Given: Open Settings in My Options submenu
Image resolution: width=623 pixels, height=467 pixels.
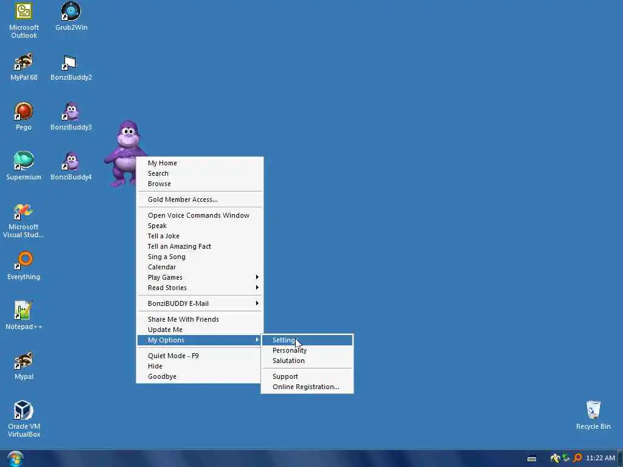Looking at the screenshot, I should [307, 340].
